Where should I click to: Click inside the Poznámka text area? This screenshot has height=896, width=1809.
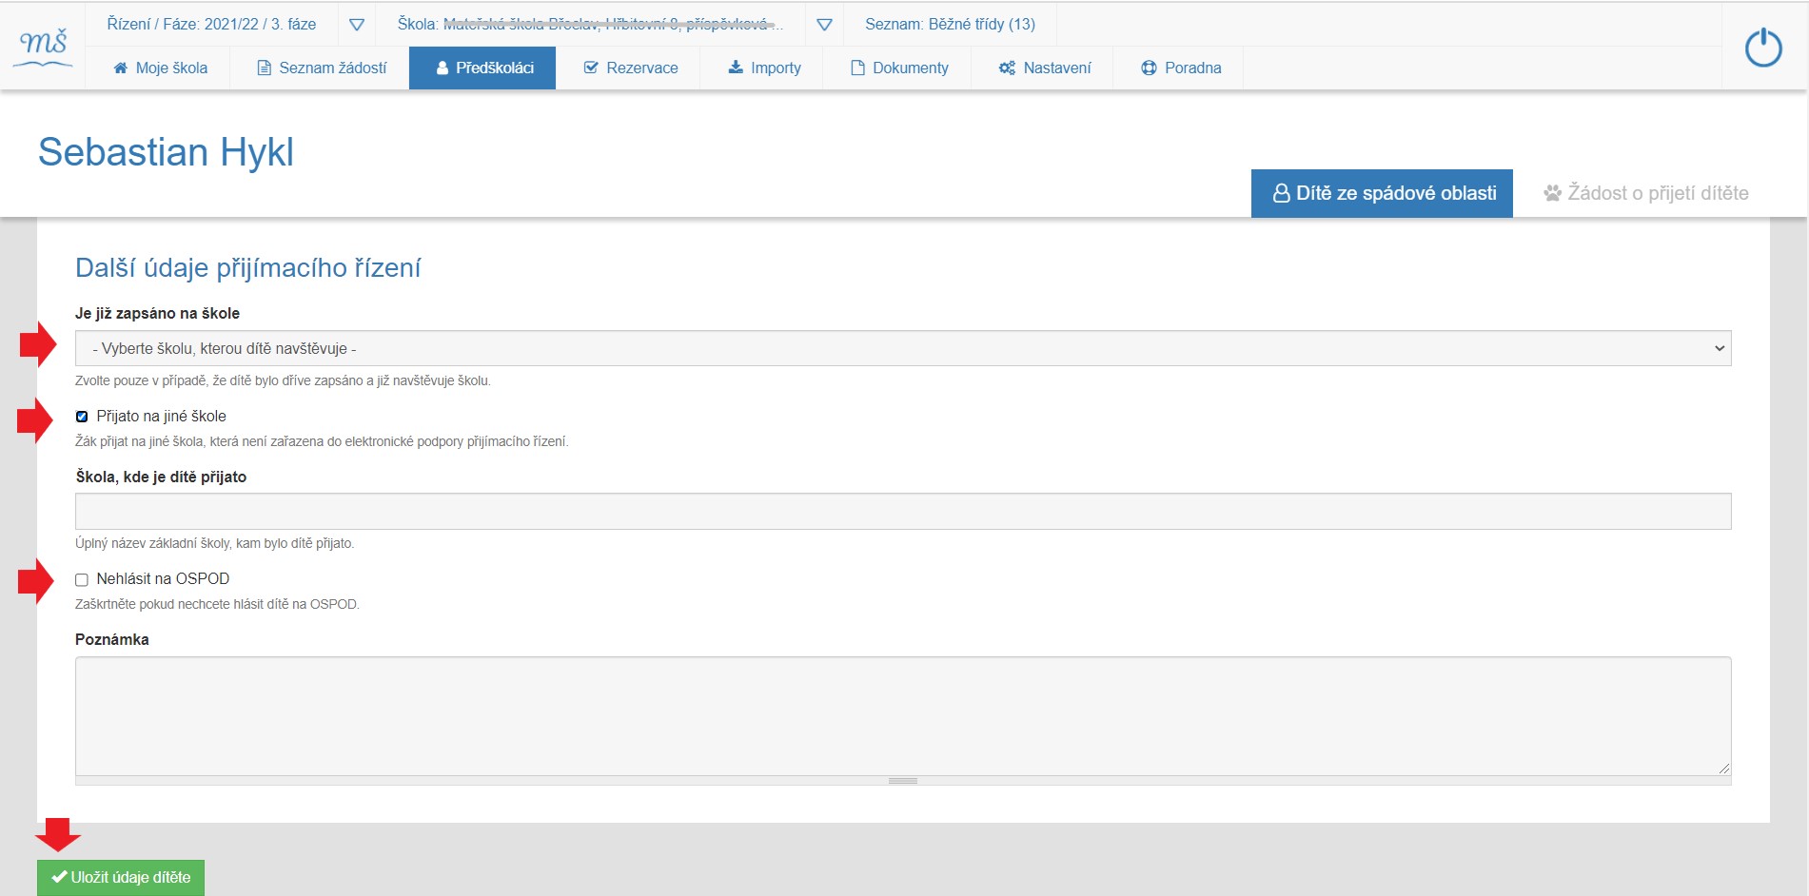[903, 715]
